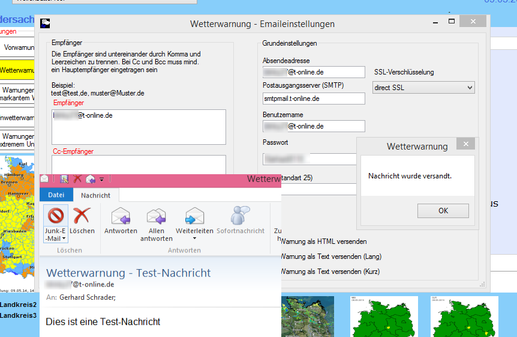
Task: Click the save icon in quick access toolbar
Action: click(x=64, y=179)
